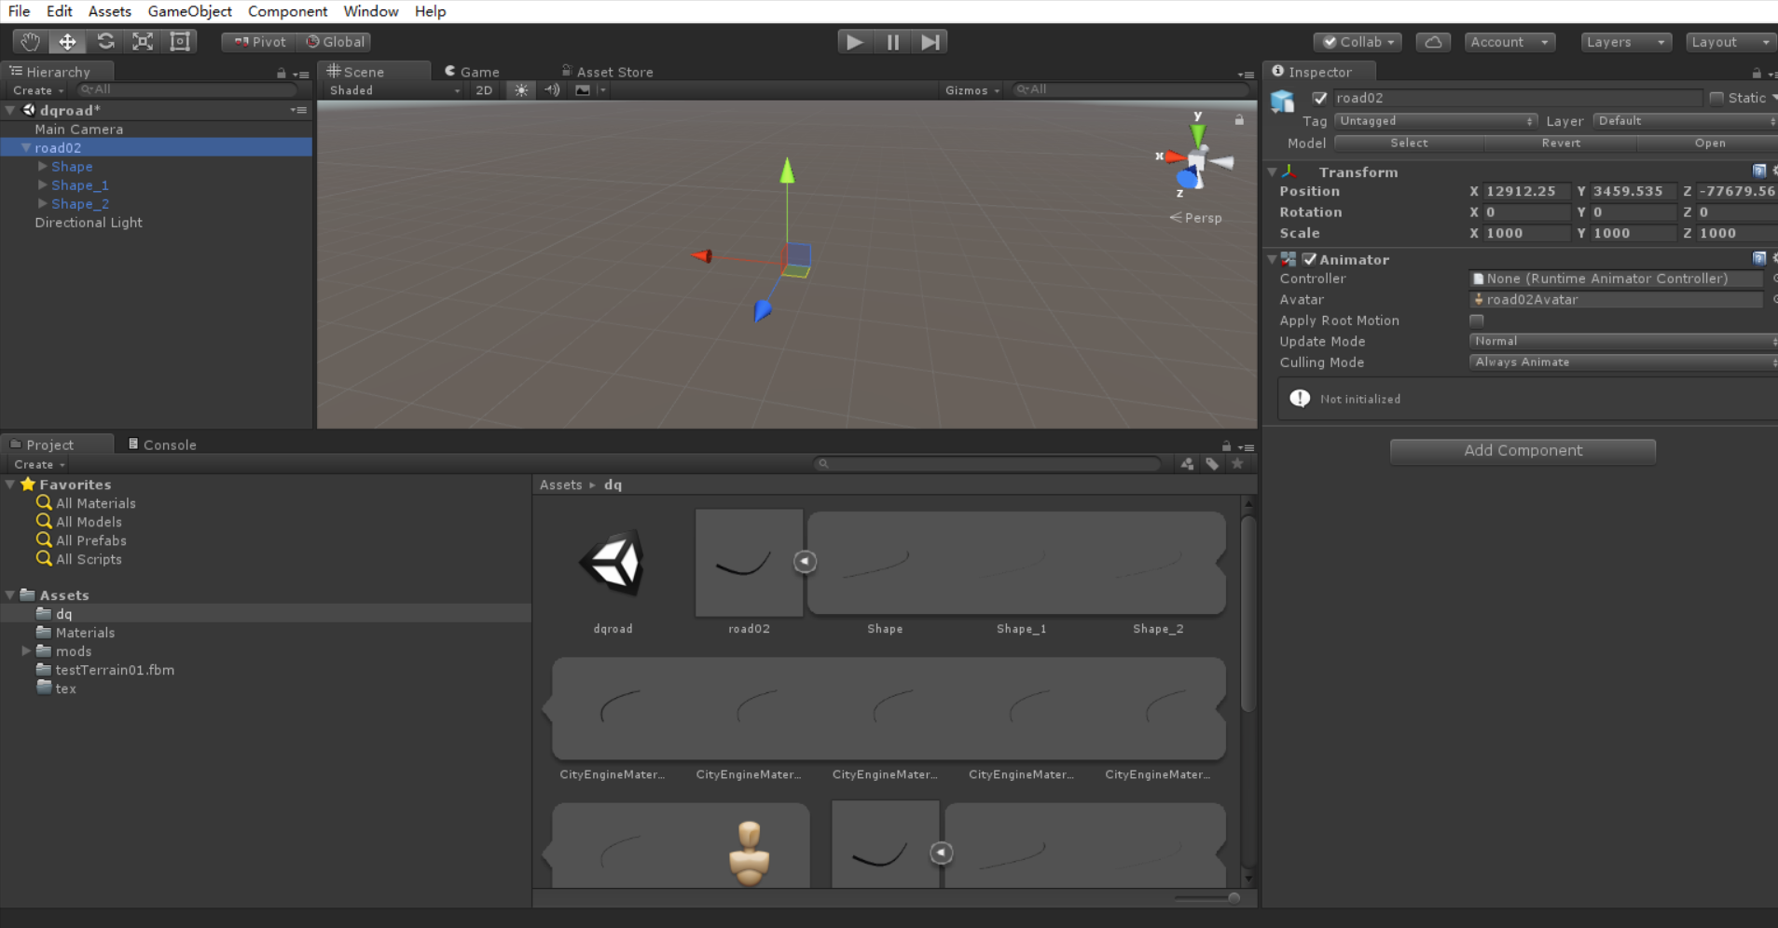This screenshot has height=928, width=1778.
Task: Click the Position X field
Action: click(x=1526, y=191)
